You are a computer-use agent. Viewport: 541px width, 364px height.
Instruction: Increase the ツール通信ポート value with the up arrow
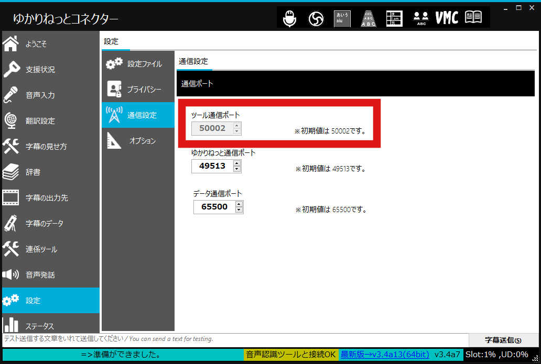[237, 126]
